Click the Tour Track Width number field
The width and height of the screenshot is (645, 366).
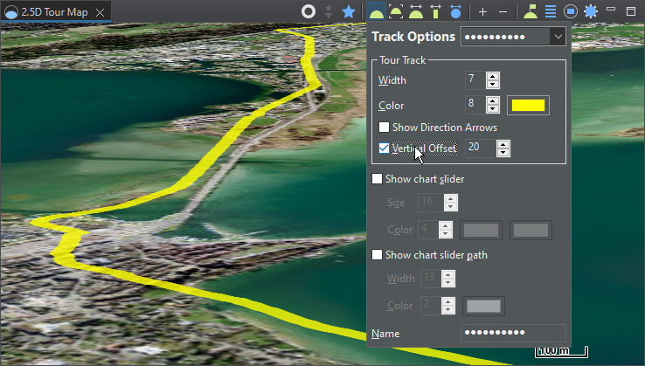click(475, 79)
